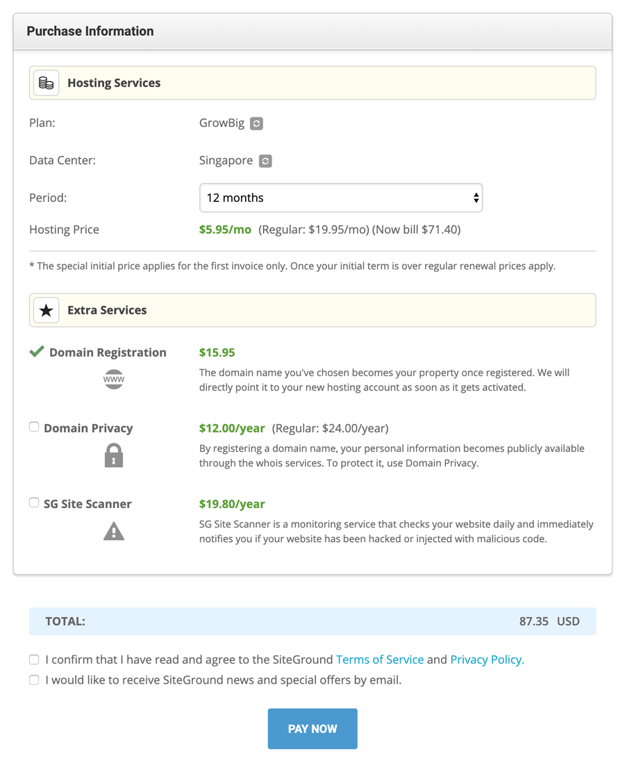Click the Hosting Services section header
The image size is (625, 762).
114,83
